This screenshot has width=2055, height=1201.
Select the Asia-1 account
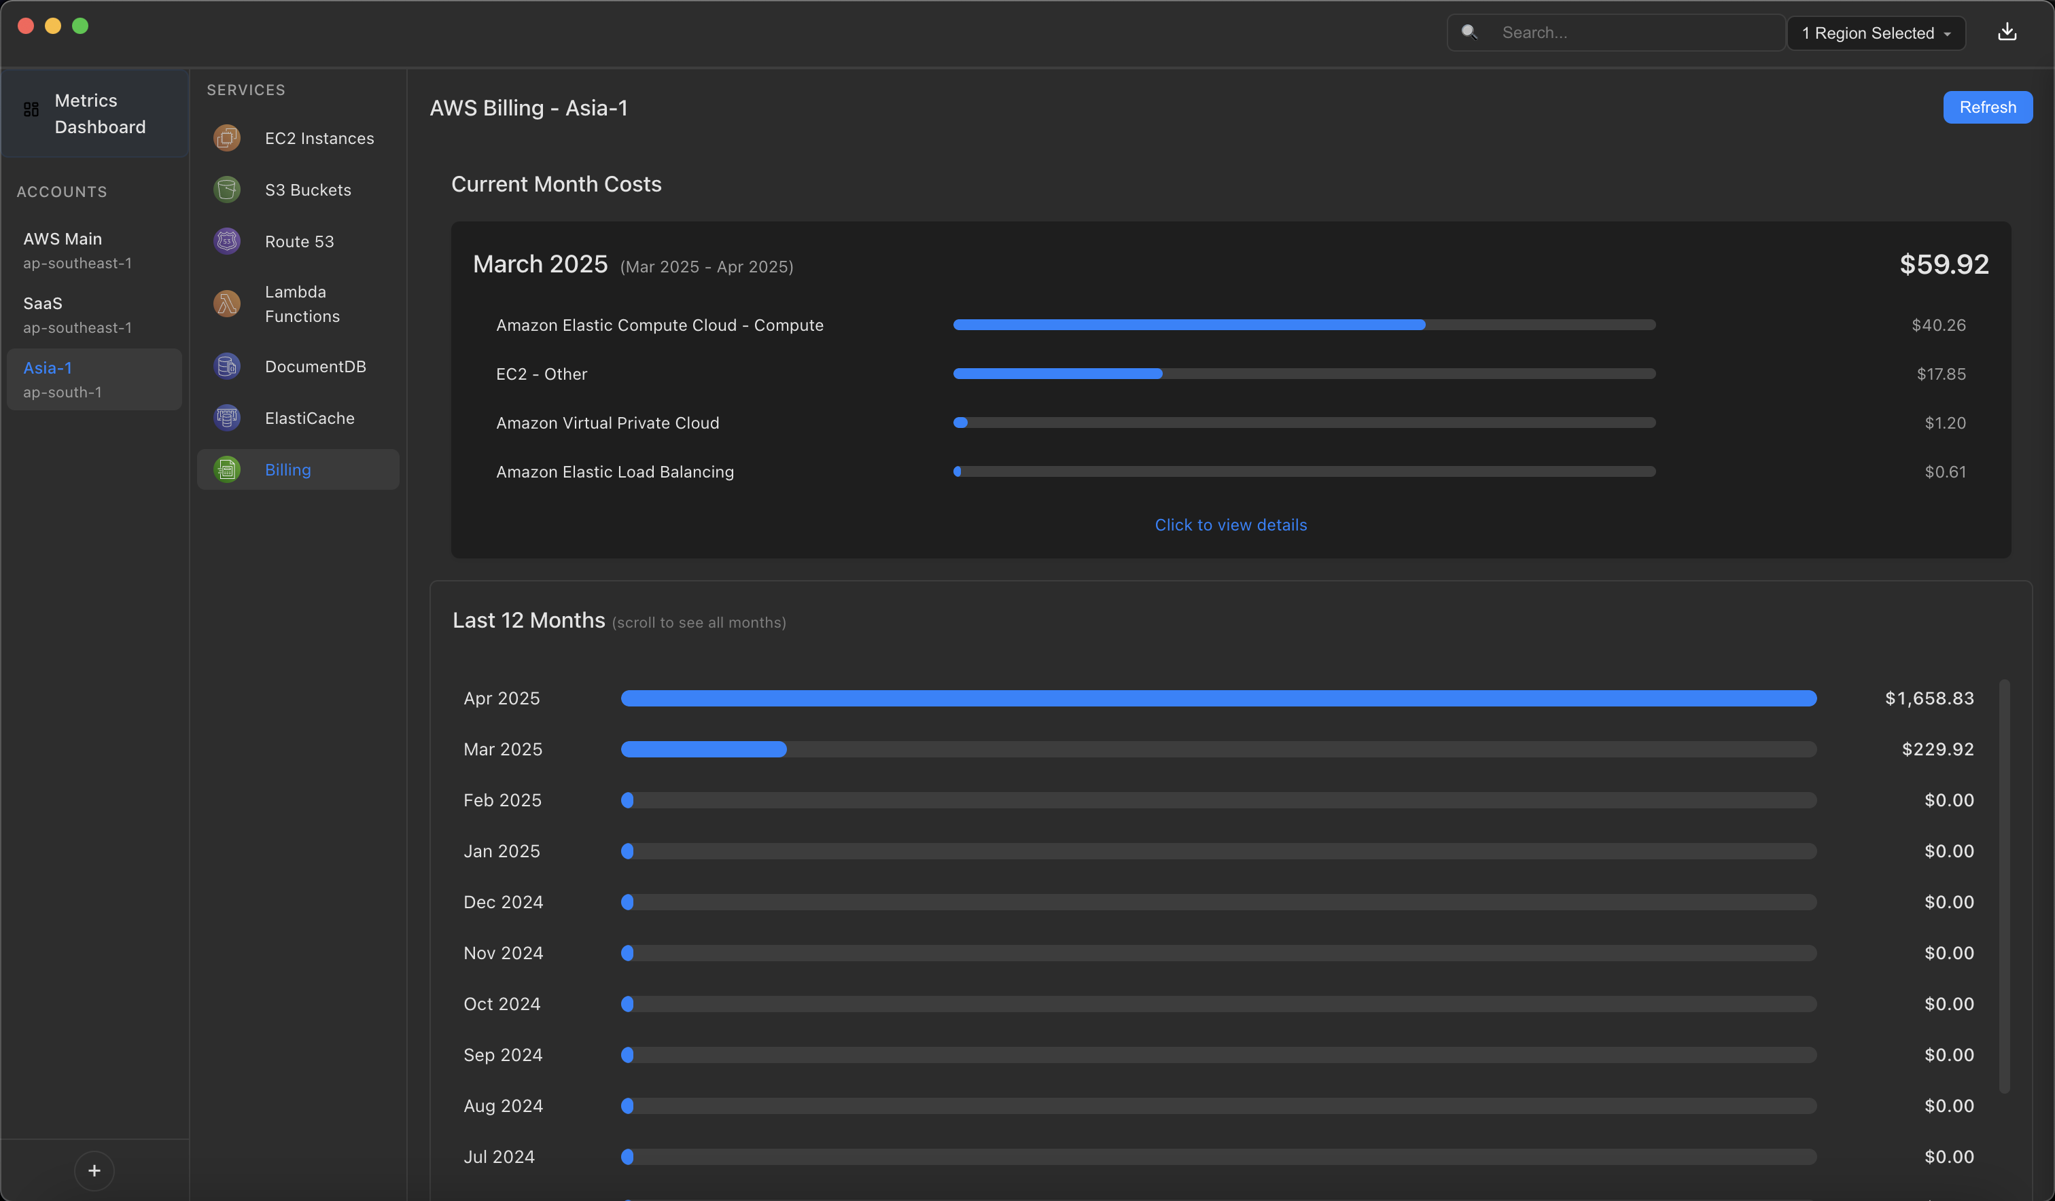pos(94,379)
